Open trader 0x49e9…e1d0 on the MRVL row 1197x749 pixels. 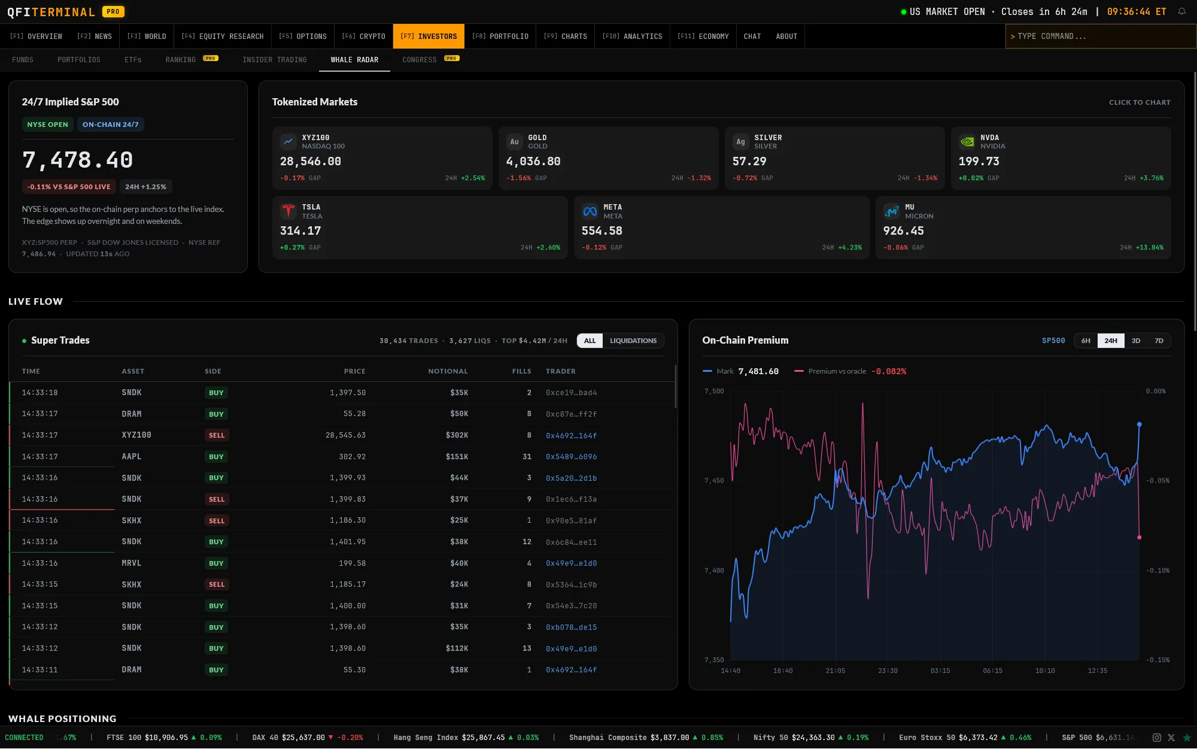(x=571, y=563)
